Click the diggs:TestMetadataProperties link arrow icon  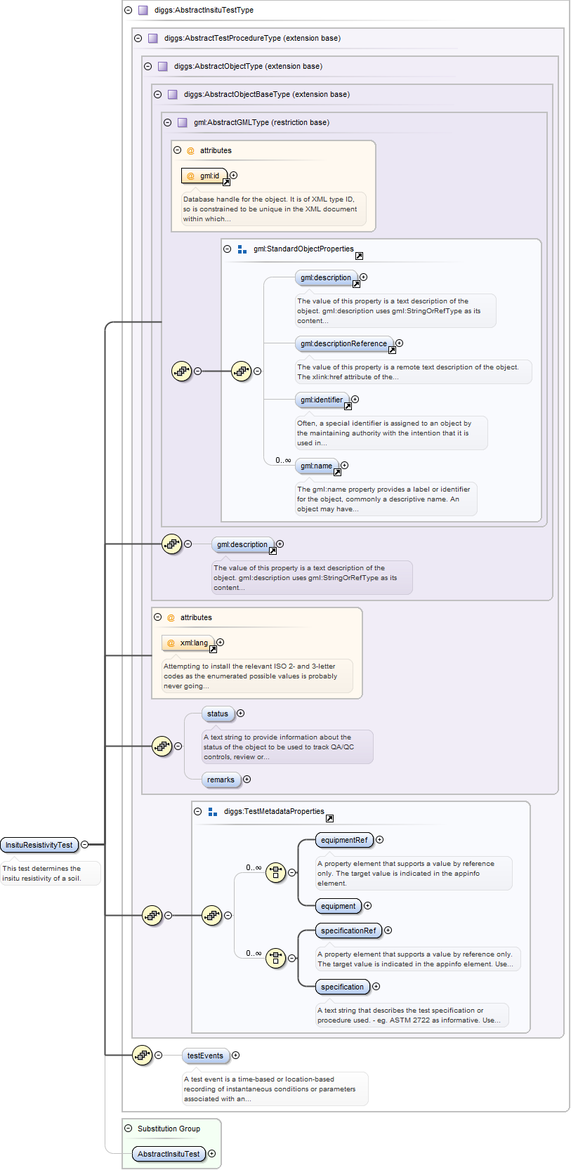point(329,818)
